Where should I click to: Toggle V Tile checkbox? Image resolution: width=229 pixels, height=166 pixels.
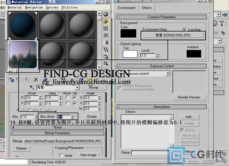pos(74,103)
